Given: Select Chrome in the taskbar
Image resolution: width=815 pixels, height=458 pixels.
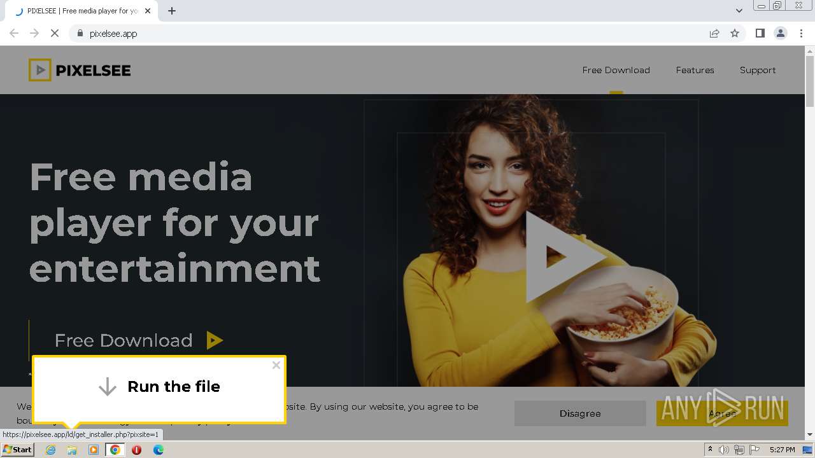Looking at the screenshot, I should tap(115, 450).
